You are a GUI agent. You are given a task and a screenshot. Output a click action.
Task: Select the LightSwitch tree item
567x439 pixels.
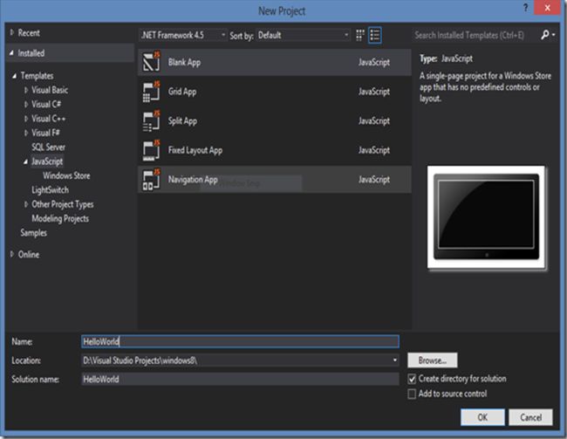pos(50,190)
